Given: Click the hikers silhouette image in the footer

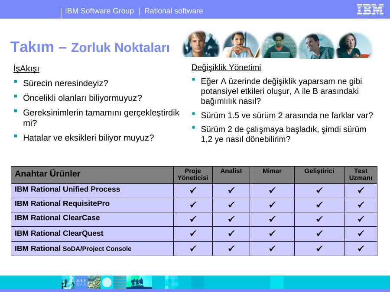Looking at the screenshot, I should click(x=139, y=282).
